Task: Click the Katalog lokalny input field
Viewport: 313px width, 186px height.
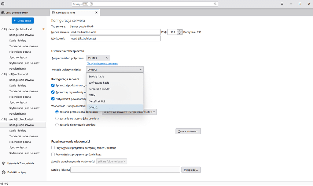Action: [125, 170]
